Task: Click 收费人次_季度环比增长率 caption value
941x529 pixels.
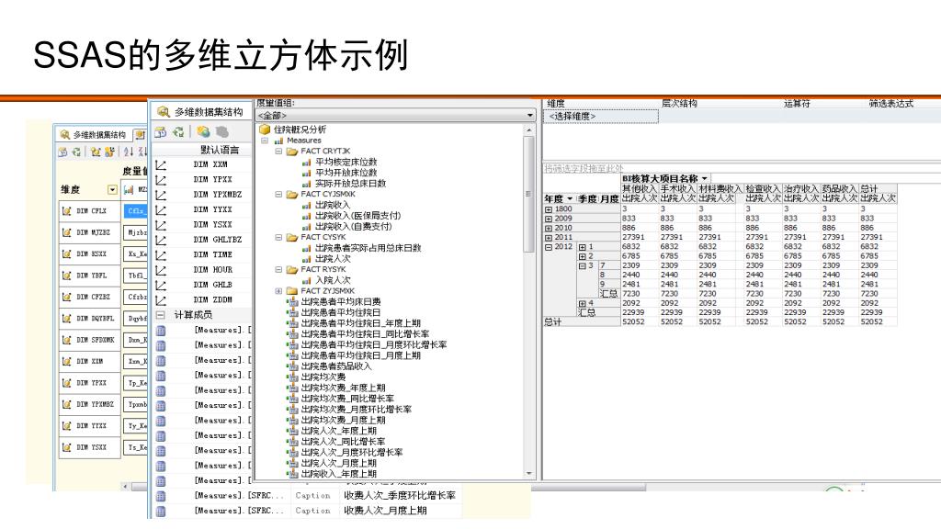Action: [x=400, y=496]
